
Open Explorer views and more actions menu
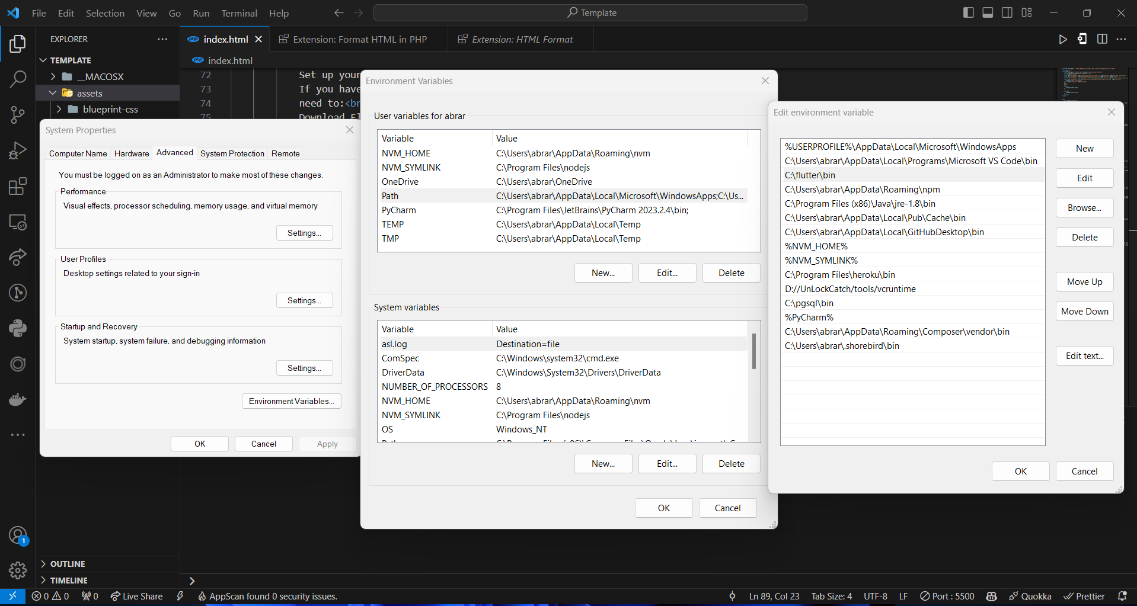click(x=162, y=39)
